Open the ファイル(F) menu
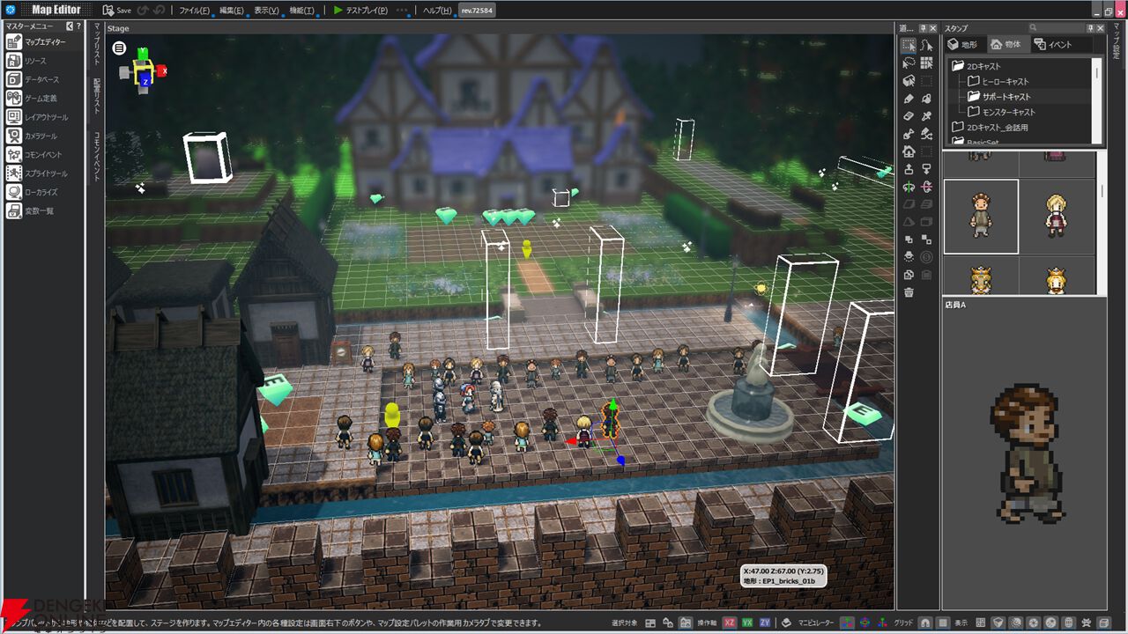The image size is (1128, 634). pyautogui.click(x=194, y=11)
